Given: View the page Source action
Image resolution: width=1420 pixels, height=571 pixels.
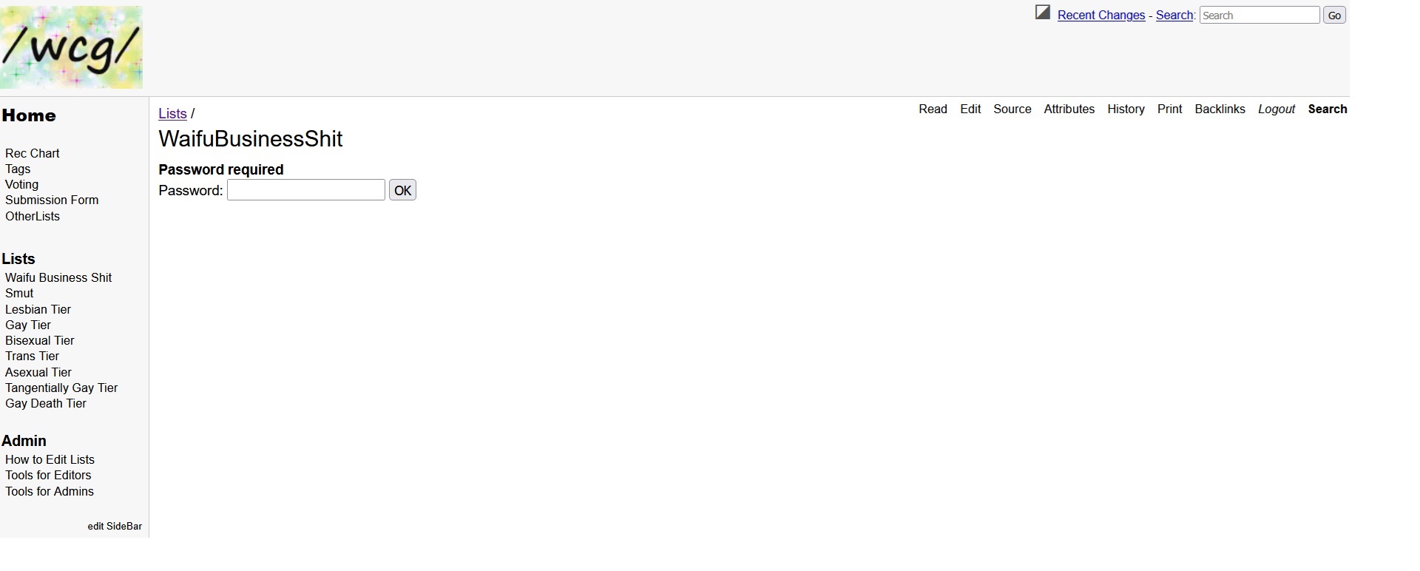Looking at the screenshot, I should tap(1012, 109).
